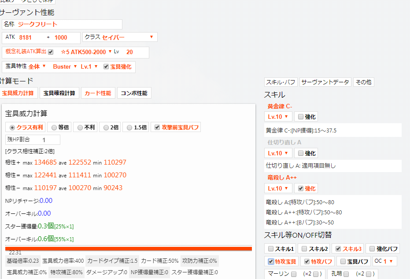Click the servant name field ジークフリート
Viewport: 410px width, 279px height.
pos(62,24)
